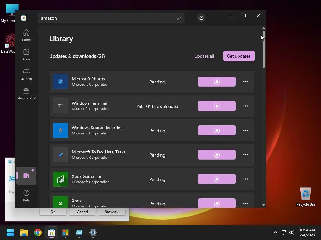Click the Xbox app icon
The height and width of the screenshot is (240, 321).
(61, 202)
